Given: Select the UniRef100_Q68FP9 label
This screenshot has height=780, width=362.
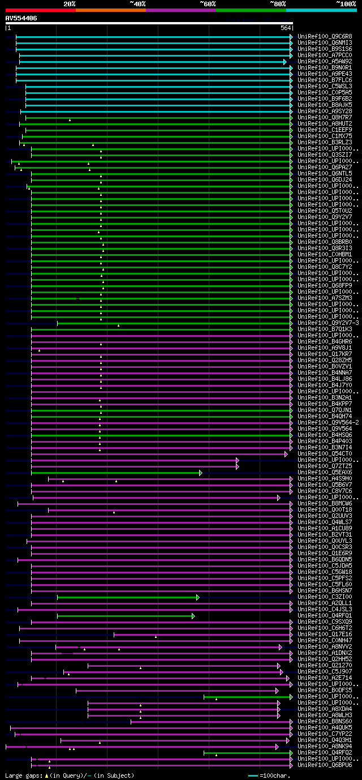Looking at the screenshot, I should tap(325, 285).
